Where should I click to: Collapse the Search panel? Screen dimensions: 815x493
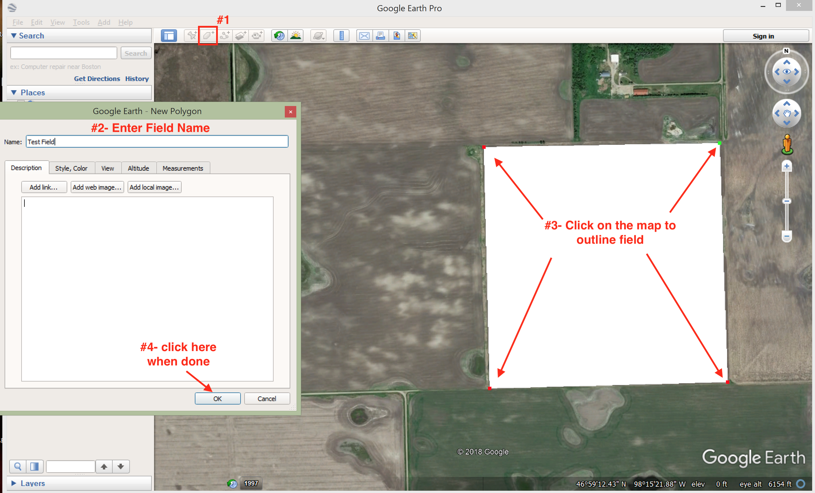(14, 35)
